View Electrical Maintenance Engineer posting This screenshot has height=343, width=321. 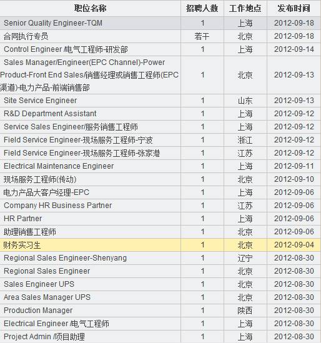[59, 166]
